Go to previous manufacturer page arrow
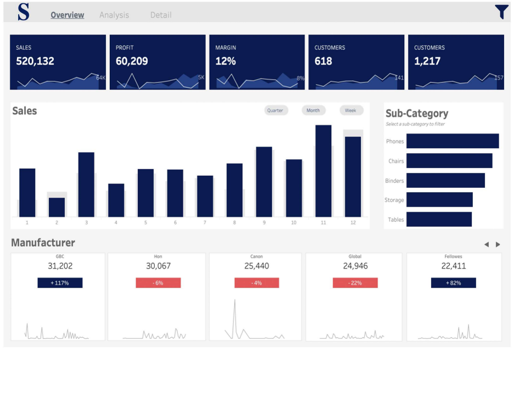514x402 pixels. (x=486, y=244)
